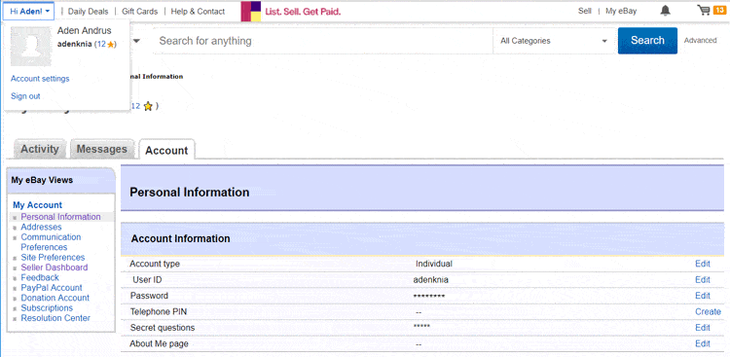
Task: Click the Sell link in header
Action: tap(585, 11)
